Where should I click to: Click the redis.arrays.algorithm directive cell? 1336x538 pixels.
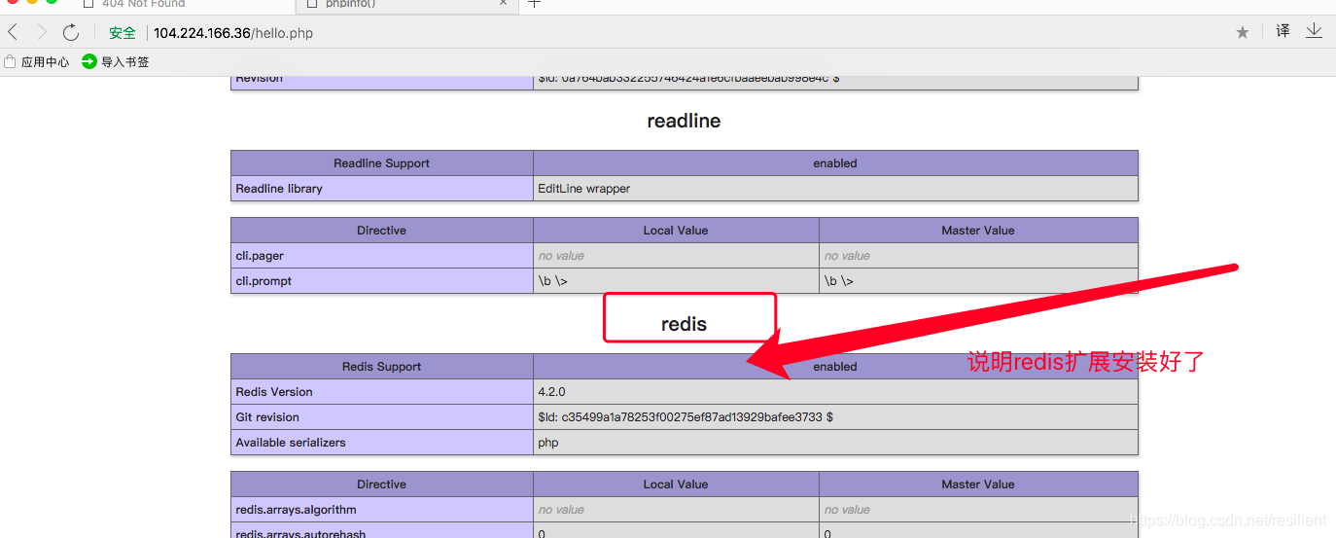pyautogui.click(x=382, y=510)
